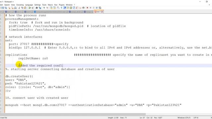The width and height of the screenshot is (212, 119).
Task: Open the Run menu
Action: (x=56, y=5)
